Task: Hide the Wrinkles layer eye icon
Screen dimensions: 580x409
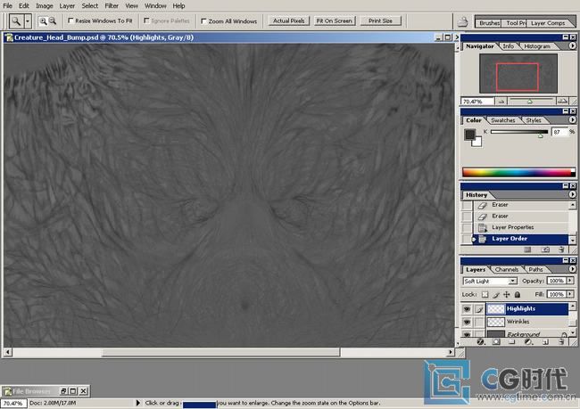Action: point(468,323)
